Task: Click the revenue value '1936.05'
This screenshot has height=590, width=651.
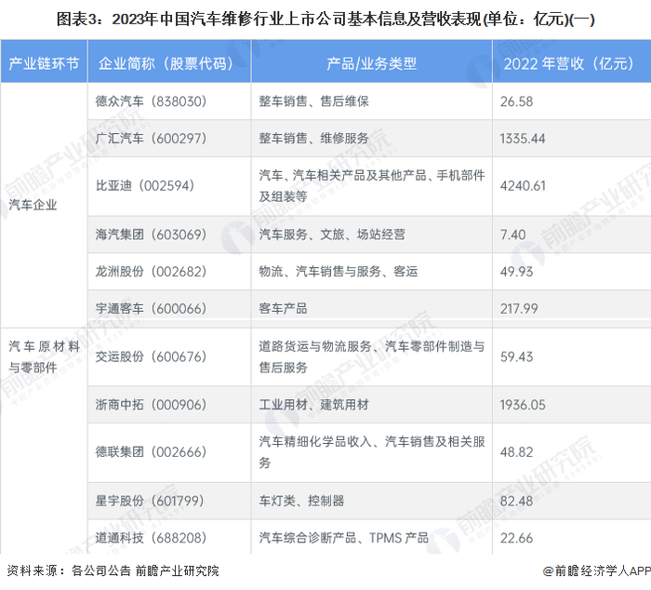Action: point(523,405)
